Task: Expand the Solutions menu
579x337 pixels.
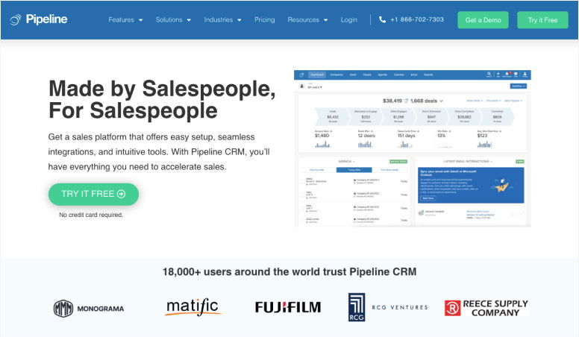Action: (x=173, y=20)
